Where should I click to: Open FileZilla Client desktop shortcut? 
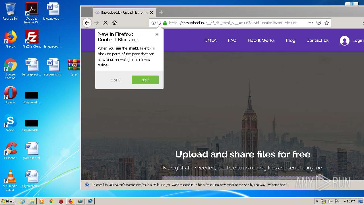[32, 39]
